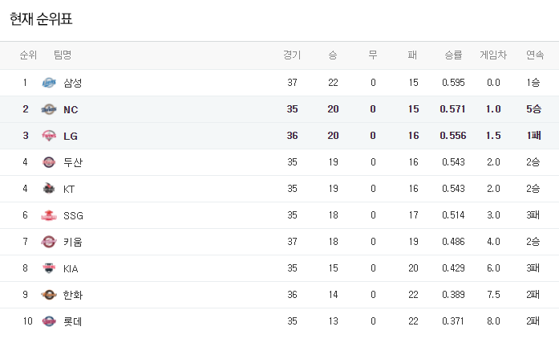Select the 키움 team name
Viewport: 559px width, 343px height.
pyautogui.click(x=73, y=242)
